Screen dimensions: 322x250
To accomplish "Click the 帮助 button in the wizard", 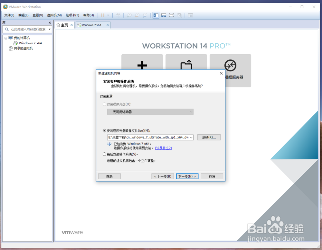I will click(109, 176).
